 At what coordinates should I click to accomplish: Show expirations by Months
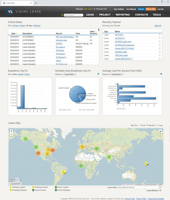[21, 74]
